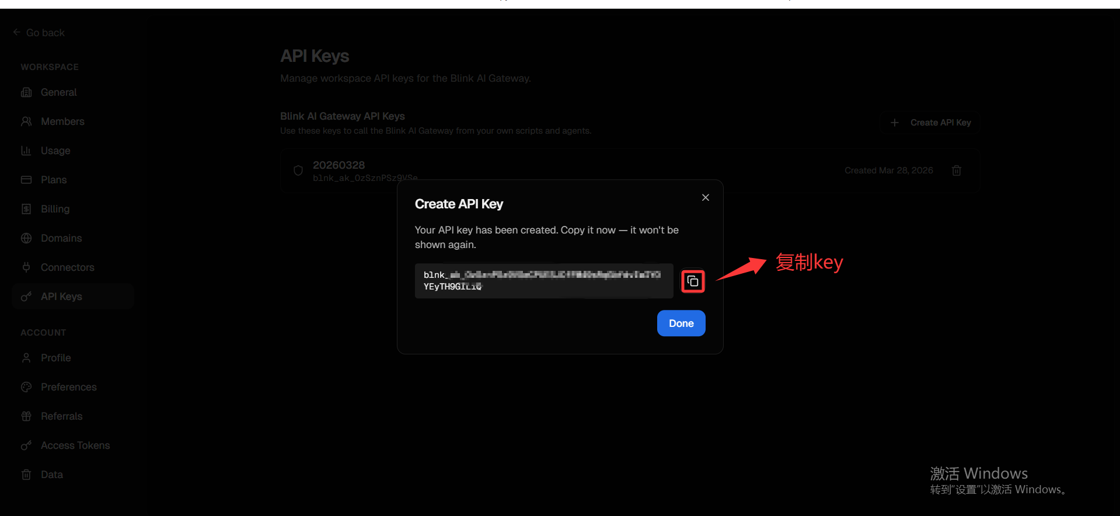
Task: Click the Access Tokens key icon
Action: click(x=26, y=445)
